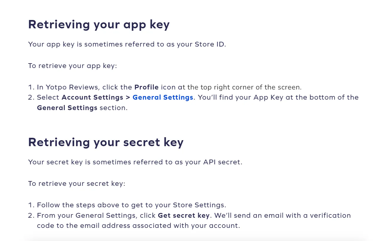The image size is (386, 241).
Task: Click the "Store Settings" text
Action: click(x=199, y=205)
